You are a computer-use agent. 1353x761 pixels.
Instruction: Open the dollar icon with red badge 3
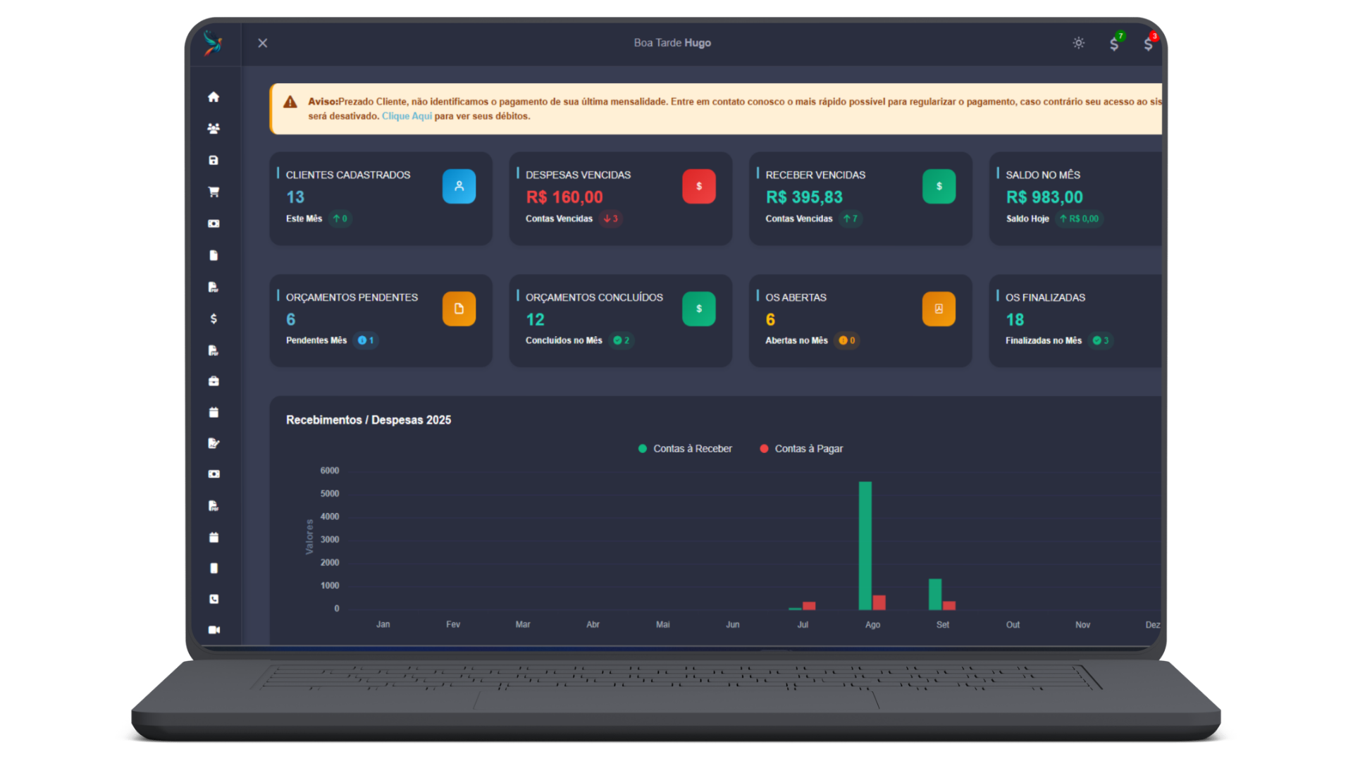pos(1149,43)
